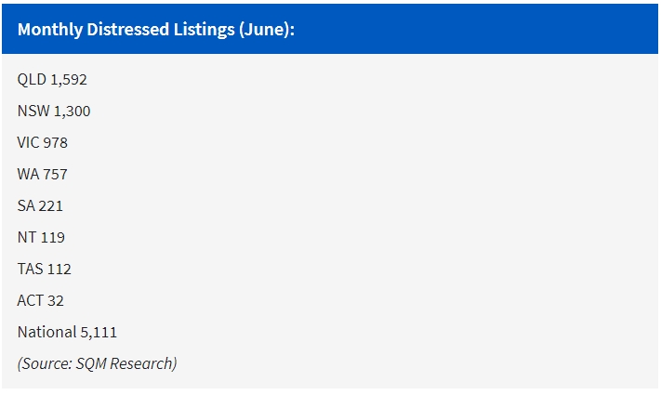661x395 pixels.
Task: Click the NSW state label
Action: 33,112
